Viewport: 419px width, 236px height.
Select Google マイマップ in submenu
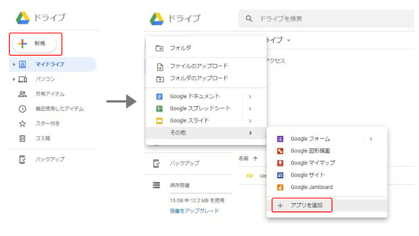327,163
